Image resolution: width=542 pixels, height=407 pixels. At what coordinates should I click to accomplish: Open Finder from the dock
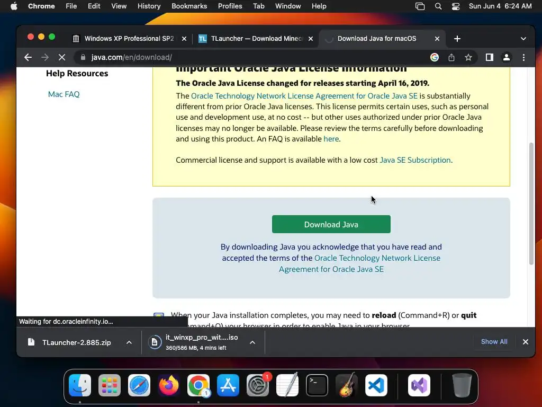point(80,385)
